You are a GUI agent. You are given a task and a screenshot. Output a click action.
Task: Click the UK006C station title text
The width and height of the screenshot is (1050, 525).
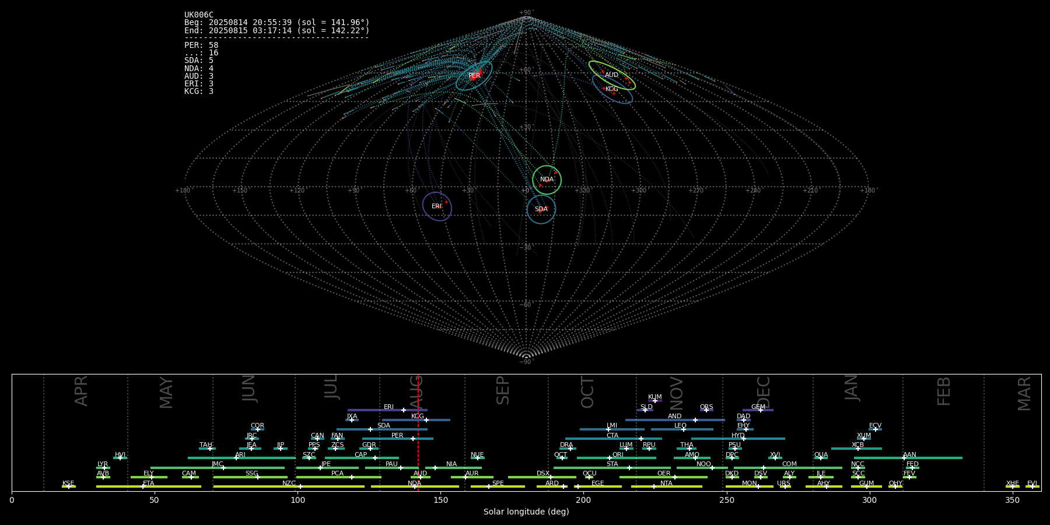199,15
